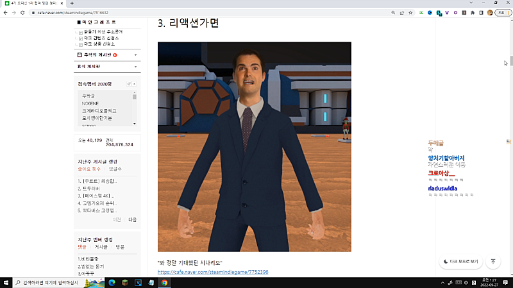513x288 pixels.
Task: Open Microsoft Edge from the taskbar
Action: click(112, 282)
